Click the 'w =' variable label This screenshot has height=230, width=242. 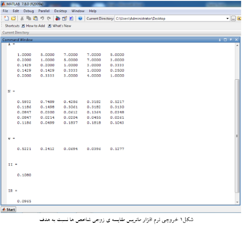click(12, 138)
